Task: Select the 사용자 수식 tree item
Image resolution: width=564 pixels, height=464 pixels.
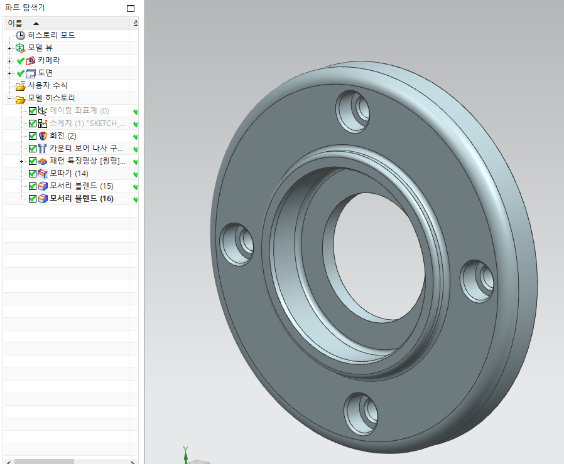Action: [x=48, y=85]
